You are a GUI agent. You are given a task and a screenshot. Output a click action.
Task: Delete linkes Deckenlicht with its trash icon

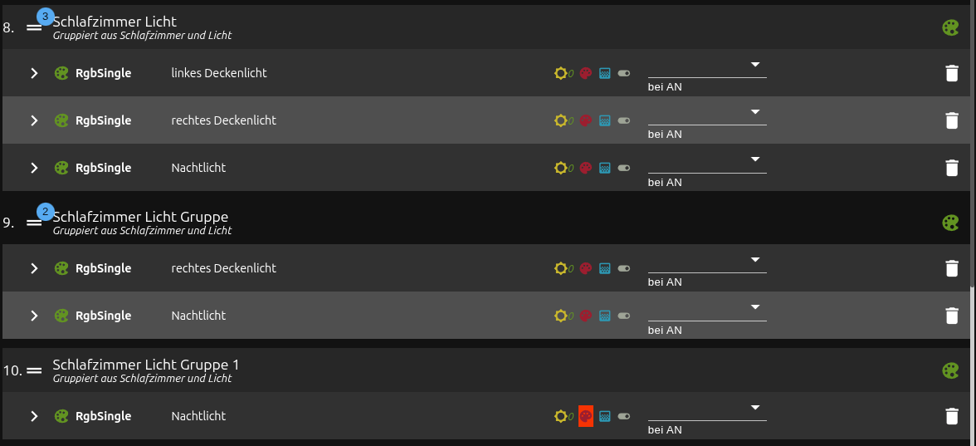pyautogui.click(x=952, y=73)
